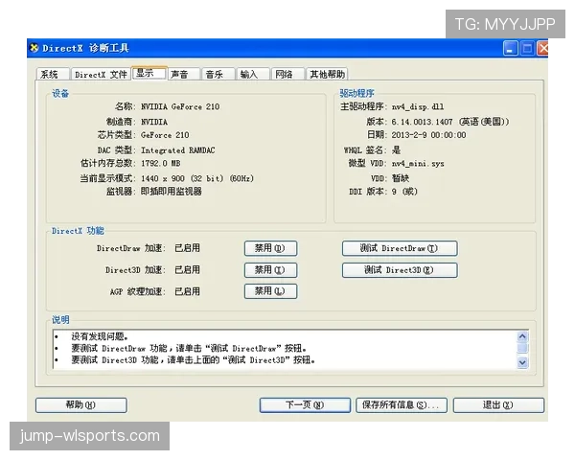The width and height of the screenshot is (575, 460).
Task: Open the 音乐 tab
Action: coord(218,75)
